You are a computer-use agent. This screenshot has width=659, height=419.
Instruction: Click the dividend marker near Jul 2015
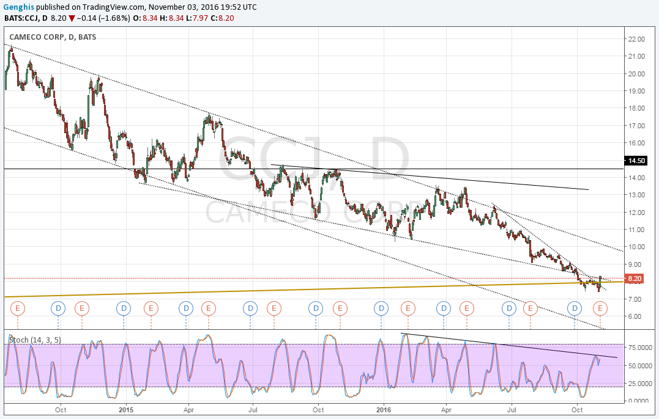pyautogui.click(x=250, y=308)
